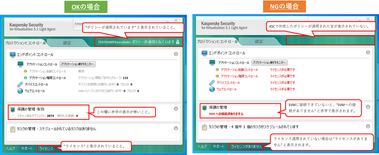Open ヘルプ link in OK window
The image size is (379, 155).
(x=10, y=148)
